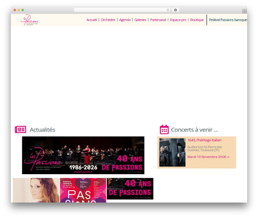Click Auditorium St-Pierre des Cuisines venue text
The height and width of the screenshot is (218, 258).
click(204, 148)
